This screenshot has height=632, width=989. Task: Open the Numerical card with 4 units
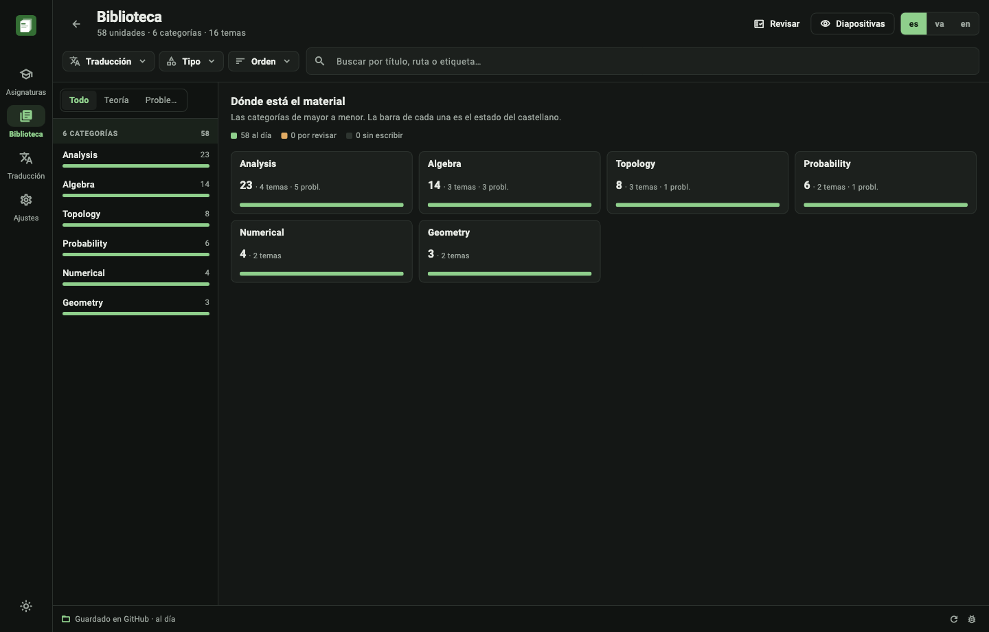321,251
